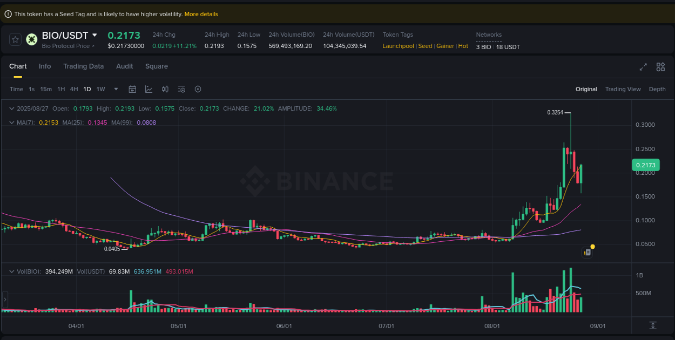Expand the chart to fullscreen
The width and height of the screenshot is (675, 340).
point(643,67)
